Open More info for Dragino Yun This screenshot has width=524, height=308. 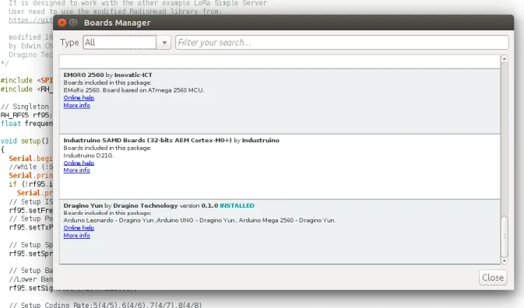pos(77,236)
